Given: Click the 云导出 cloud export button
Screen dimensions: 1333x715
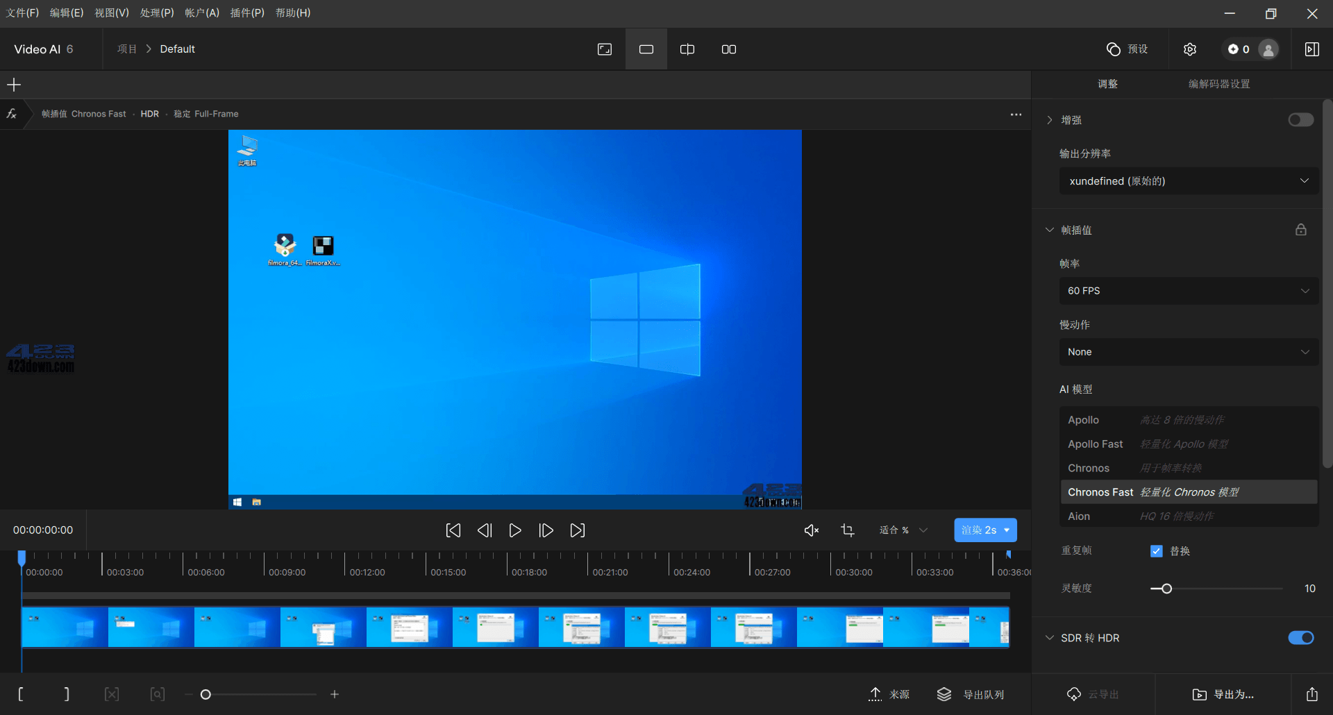Looking at the screenshot, I should [x=1093, y=694].
